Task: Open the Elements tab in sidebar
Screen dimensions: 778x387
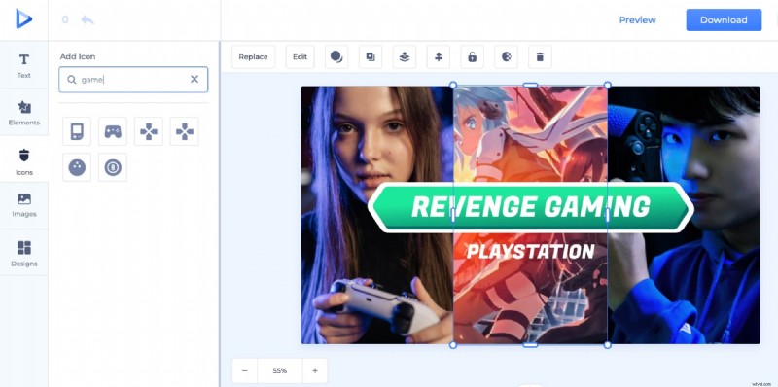Action: pyautogui.click(x=23, y=113)
